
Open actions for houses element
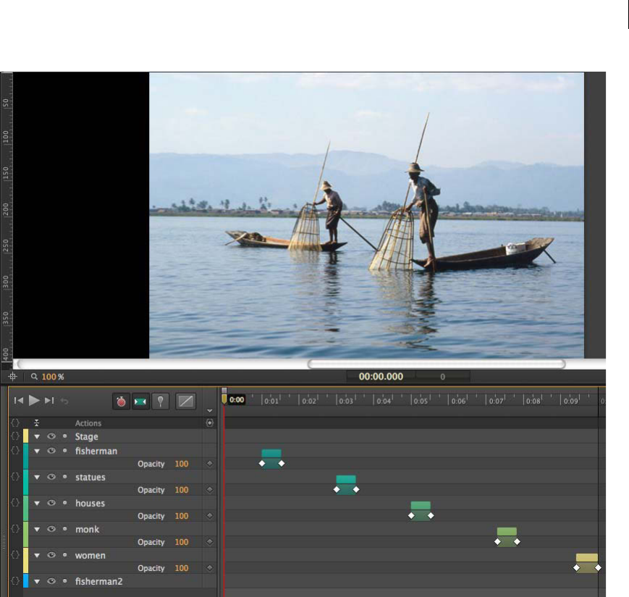(15, 503)
